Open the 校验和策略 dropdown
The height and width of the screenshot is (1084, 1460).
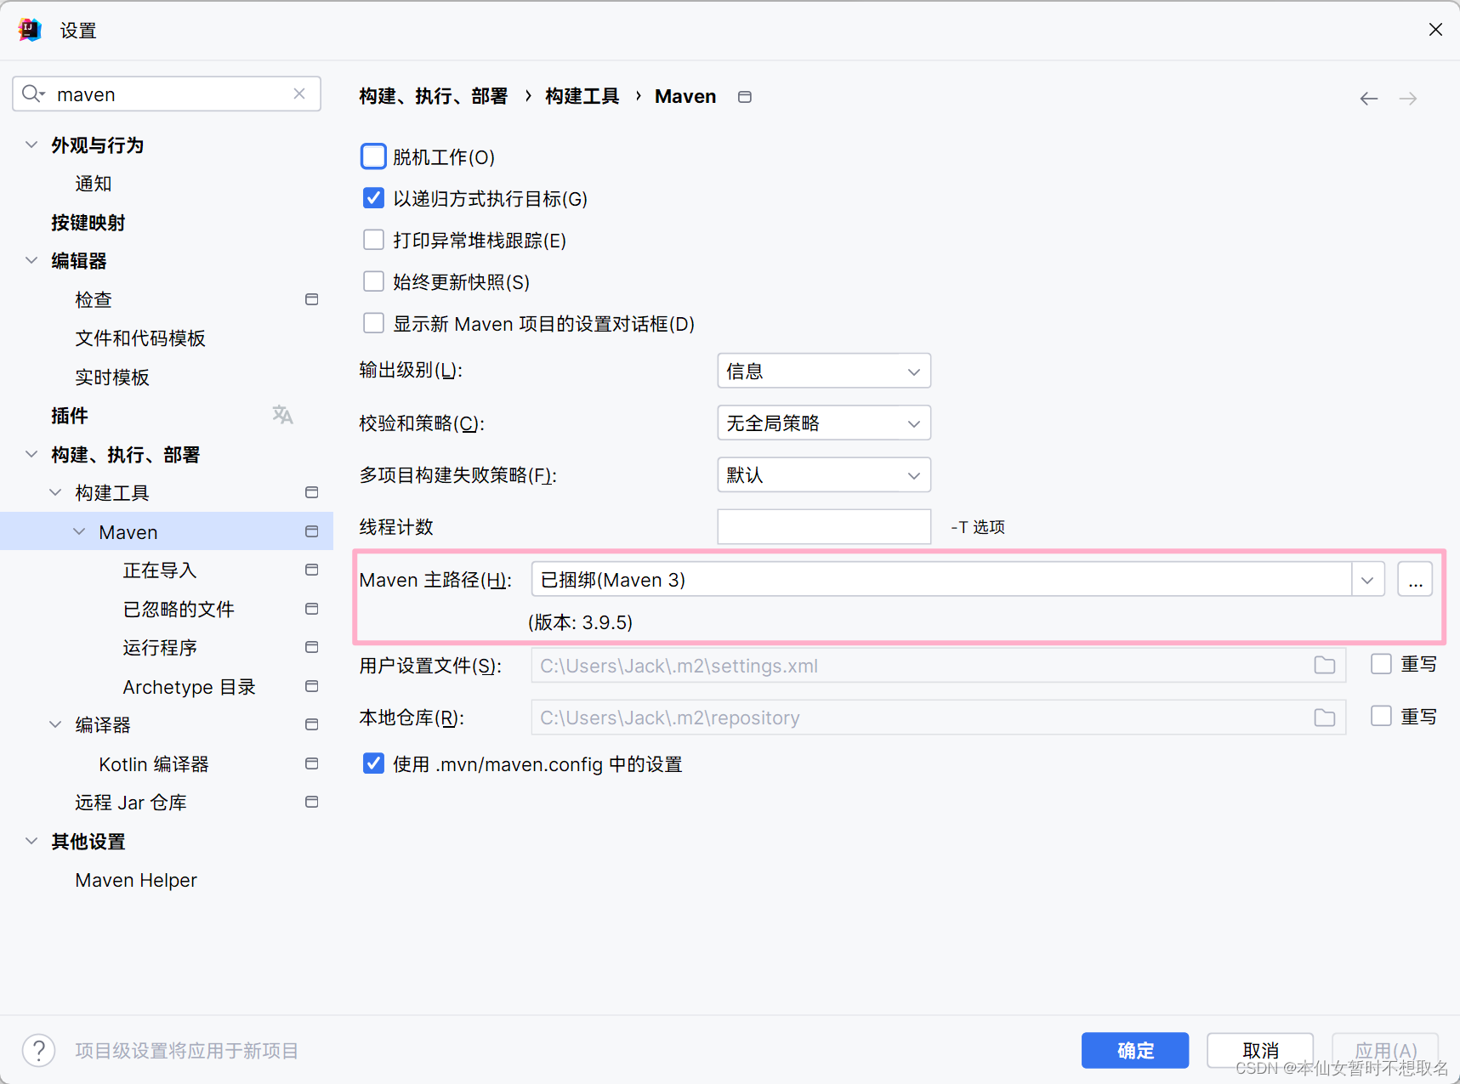pos(824,423)
